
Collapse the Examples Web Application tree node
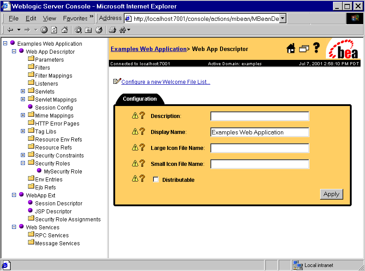coord(5,43)
